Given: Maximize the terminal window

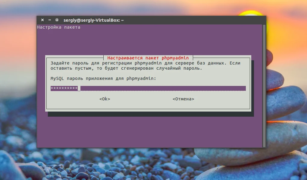Looking at the screenshot, I should tap(57, 20).
